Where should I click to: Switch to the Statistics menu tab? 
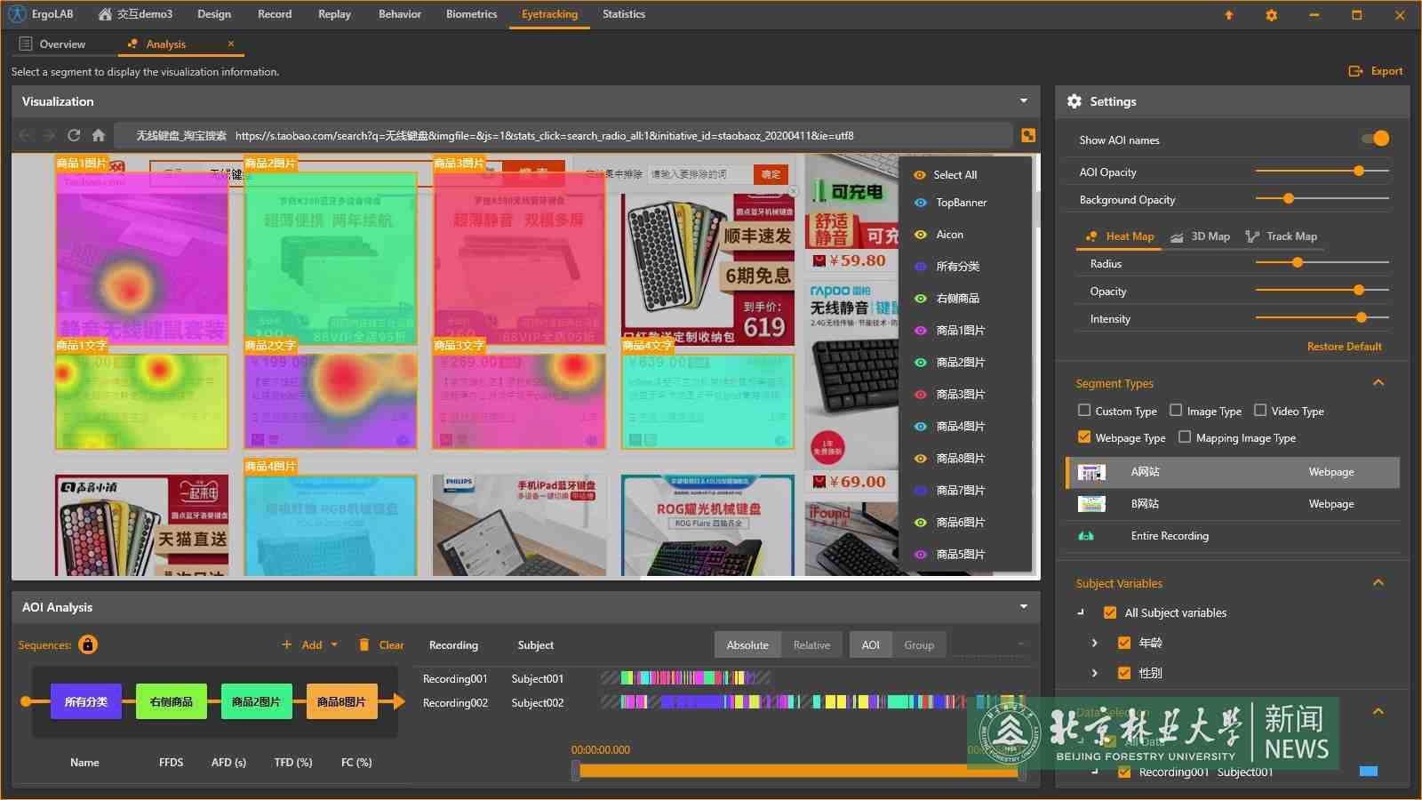click(x=623, y=14)
